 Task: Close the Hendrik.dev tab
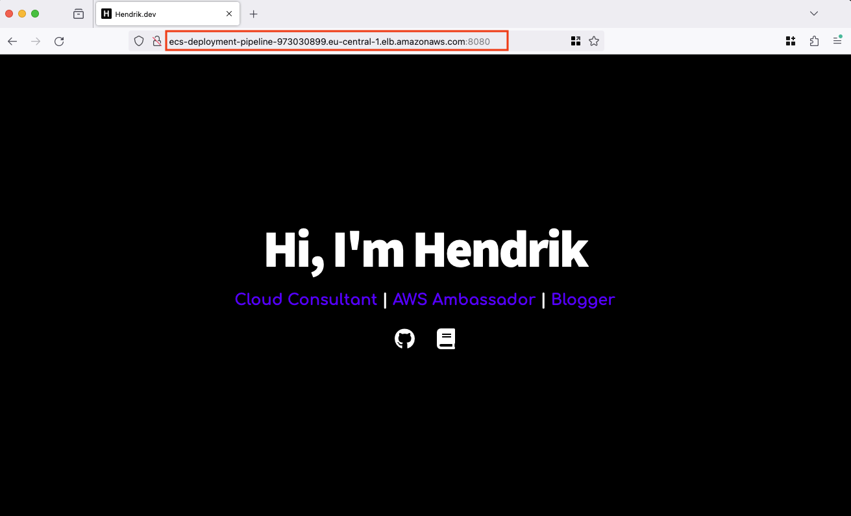229,14
